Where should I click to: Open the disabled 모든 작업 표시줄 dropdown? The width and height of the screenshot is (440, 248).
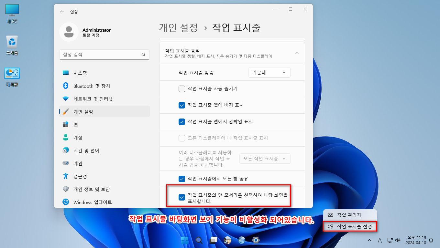tap(265, 159)
